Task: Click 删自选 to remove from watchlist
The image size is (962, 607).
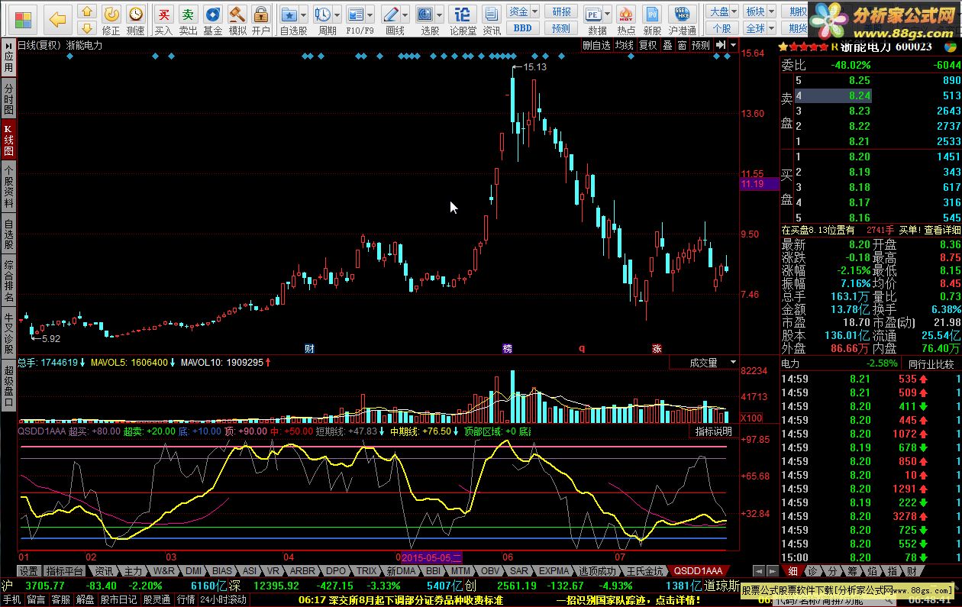Action: (596, 45)
